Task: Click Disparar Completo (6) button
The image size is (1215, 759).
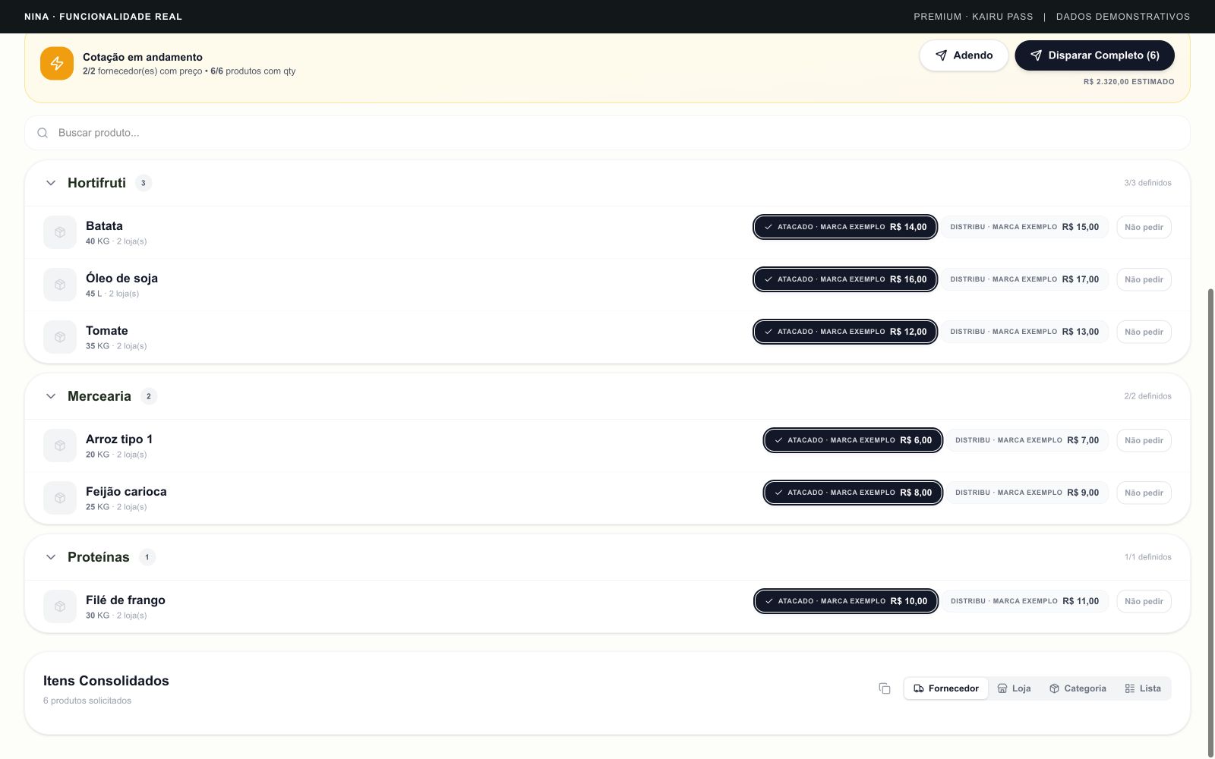Action: (1094, 55)
